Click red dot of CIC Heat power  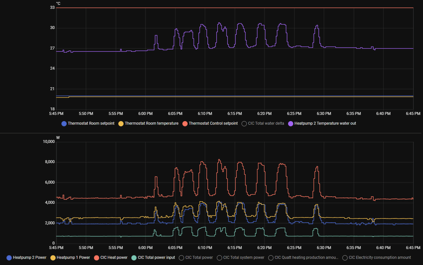coord(96,258)
